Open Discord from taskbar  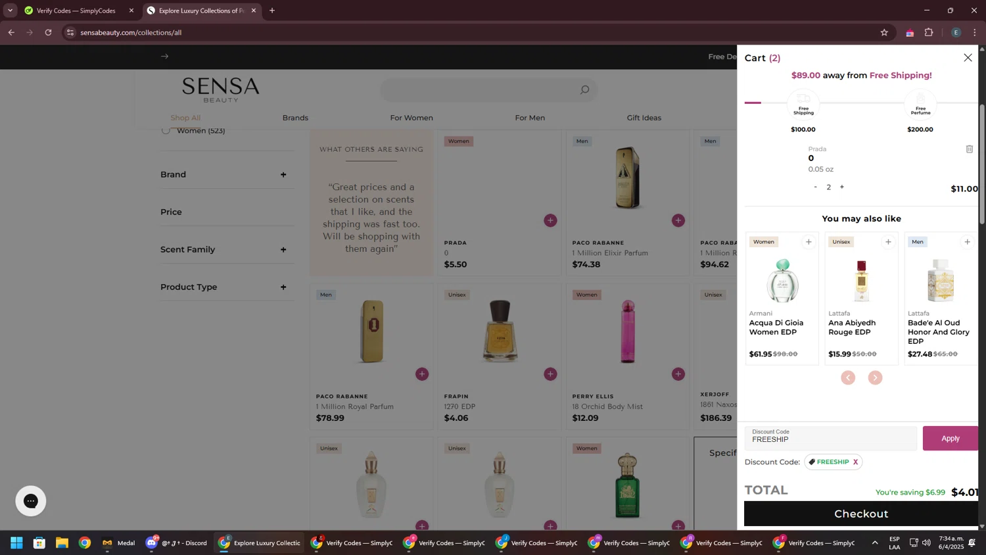point(176,543)
